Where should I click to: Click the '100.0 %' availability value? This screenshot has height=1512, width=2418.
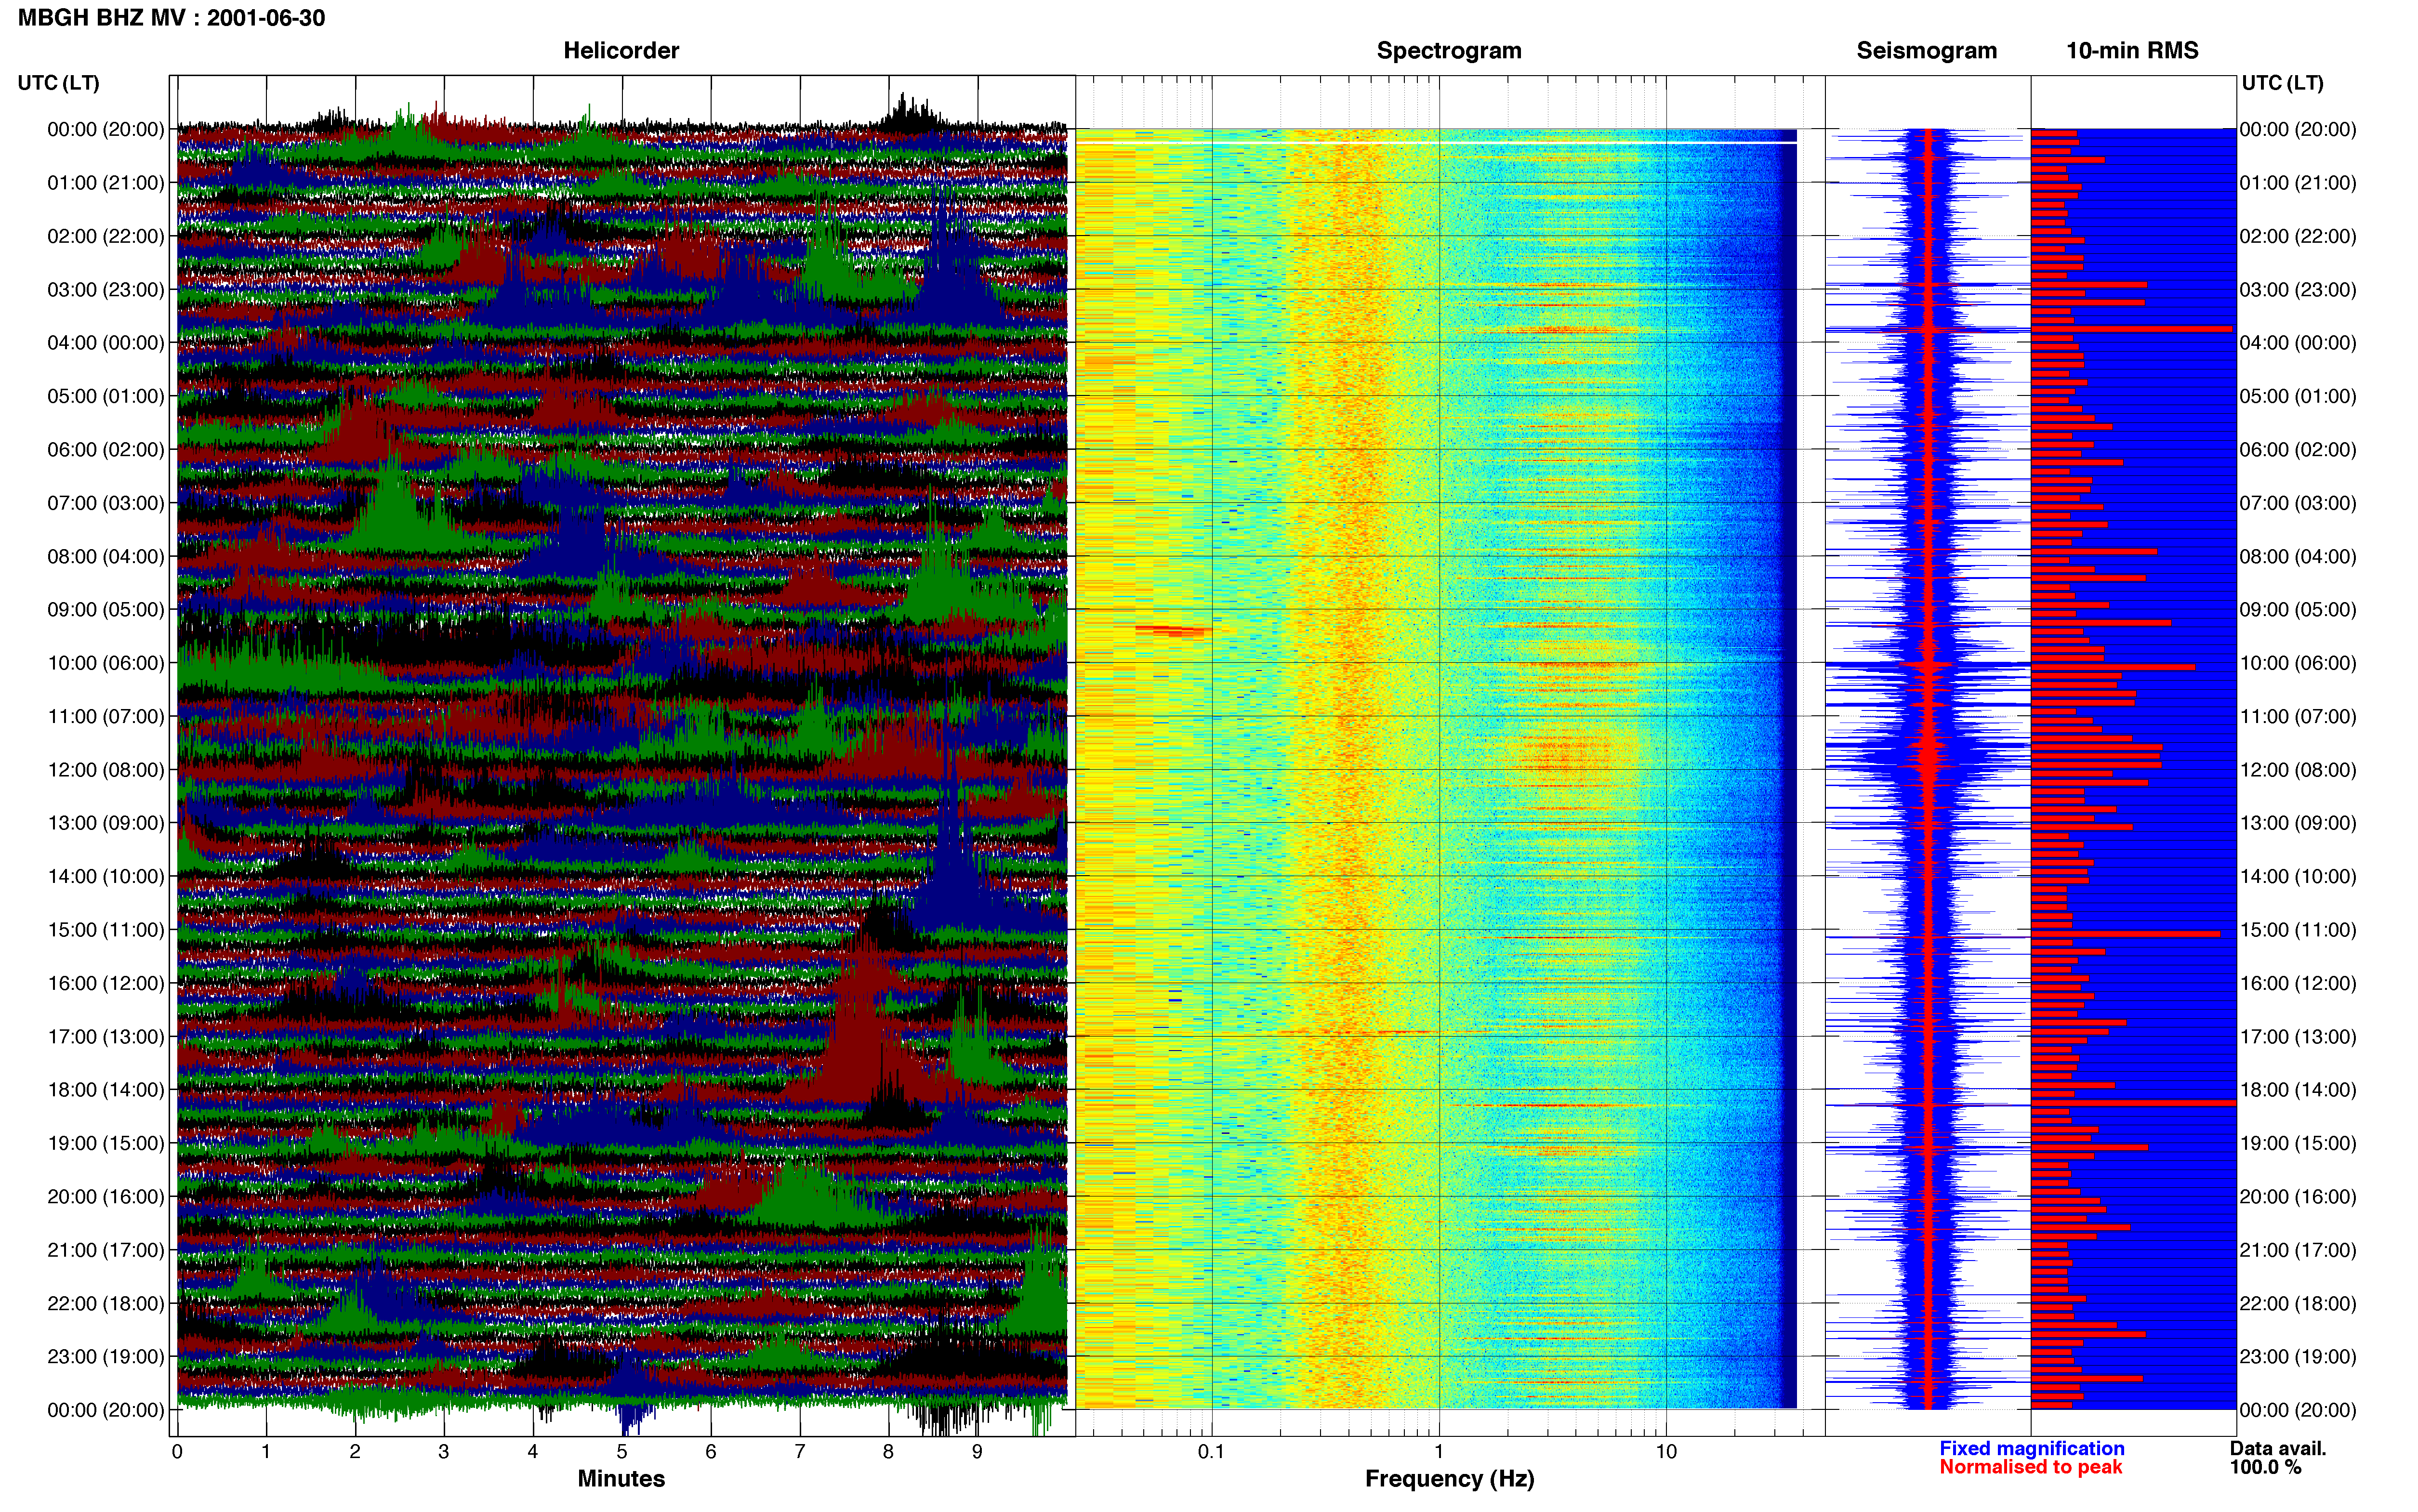[2265, 1467]
